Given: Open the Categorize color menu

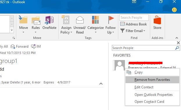Looking at the screenshot, I should (x=96, y=25).
